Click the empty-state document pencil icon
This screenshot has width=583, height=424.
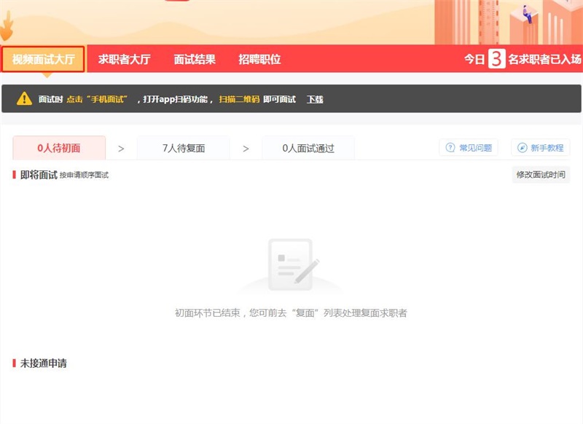point(291,265)
